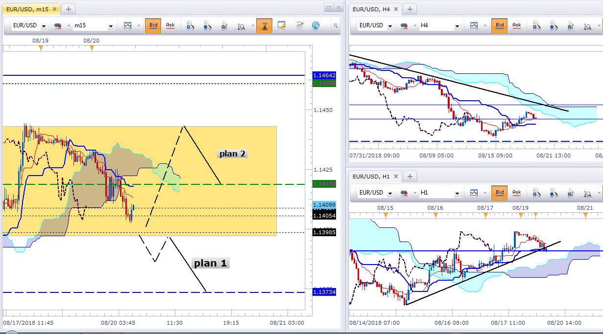Toggle Ask price in m15 chart toolbar
603x334 pixels.
(x=170, y=25)
